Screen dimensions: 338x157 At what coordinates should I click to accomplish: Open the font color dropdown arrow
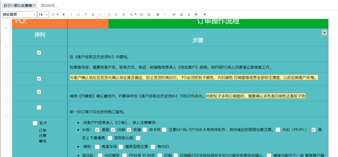pyautogui.click(x=57, y=14)
